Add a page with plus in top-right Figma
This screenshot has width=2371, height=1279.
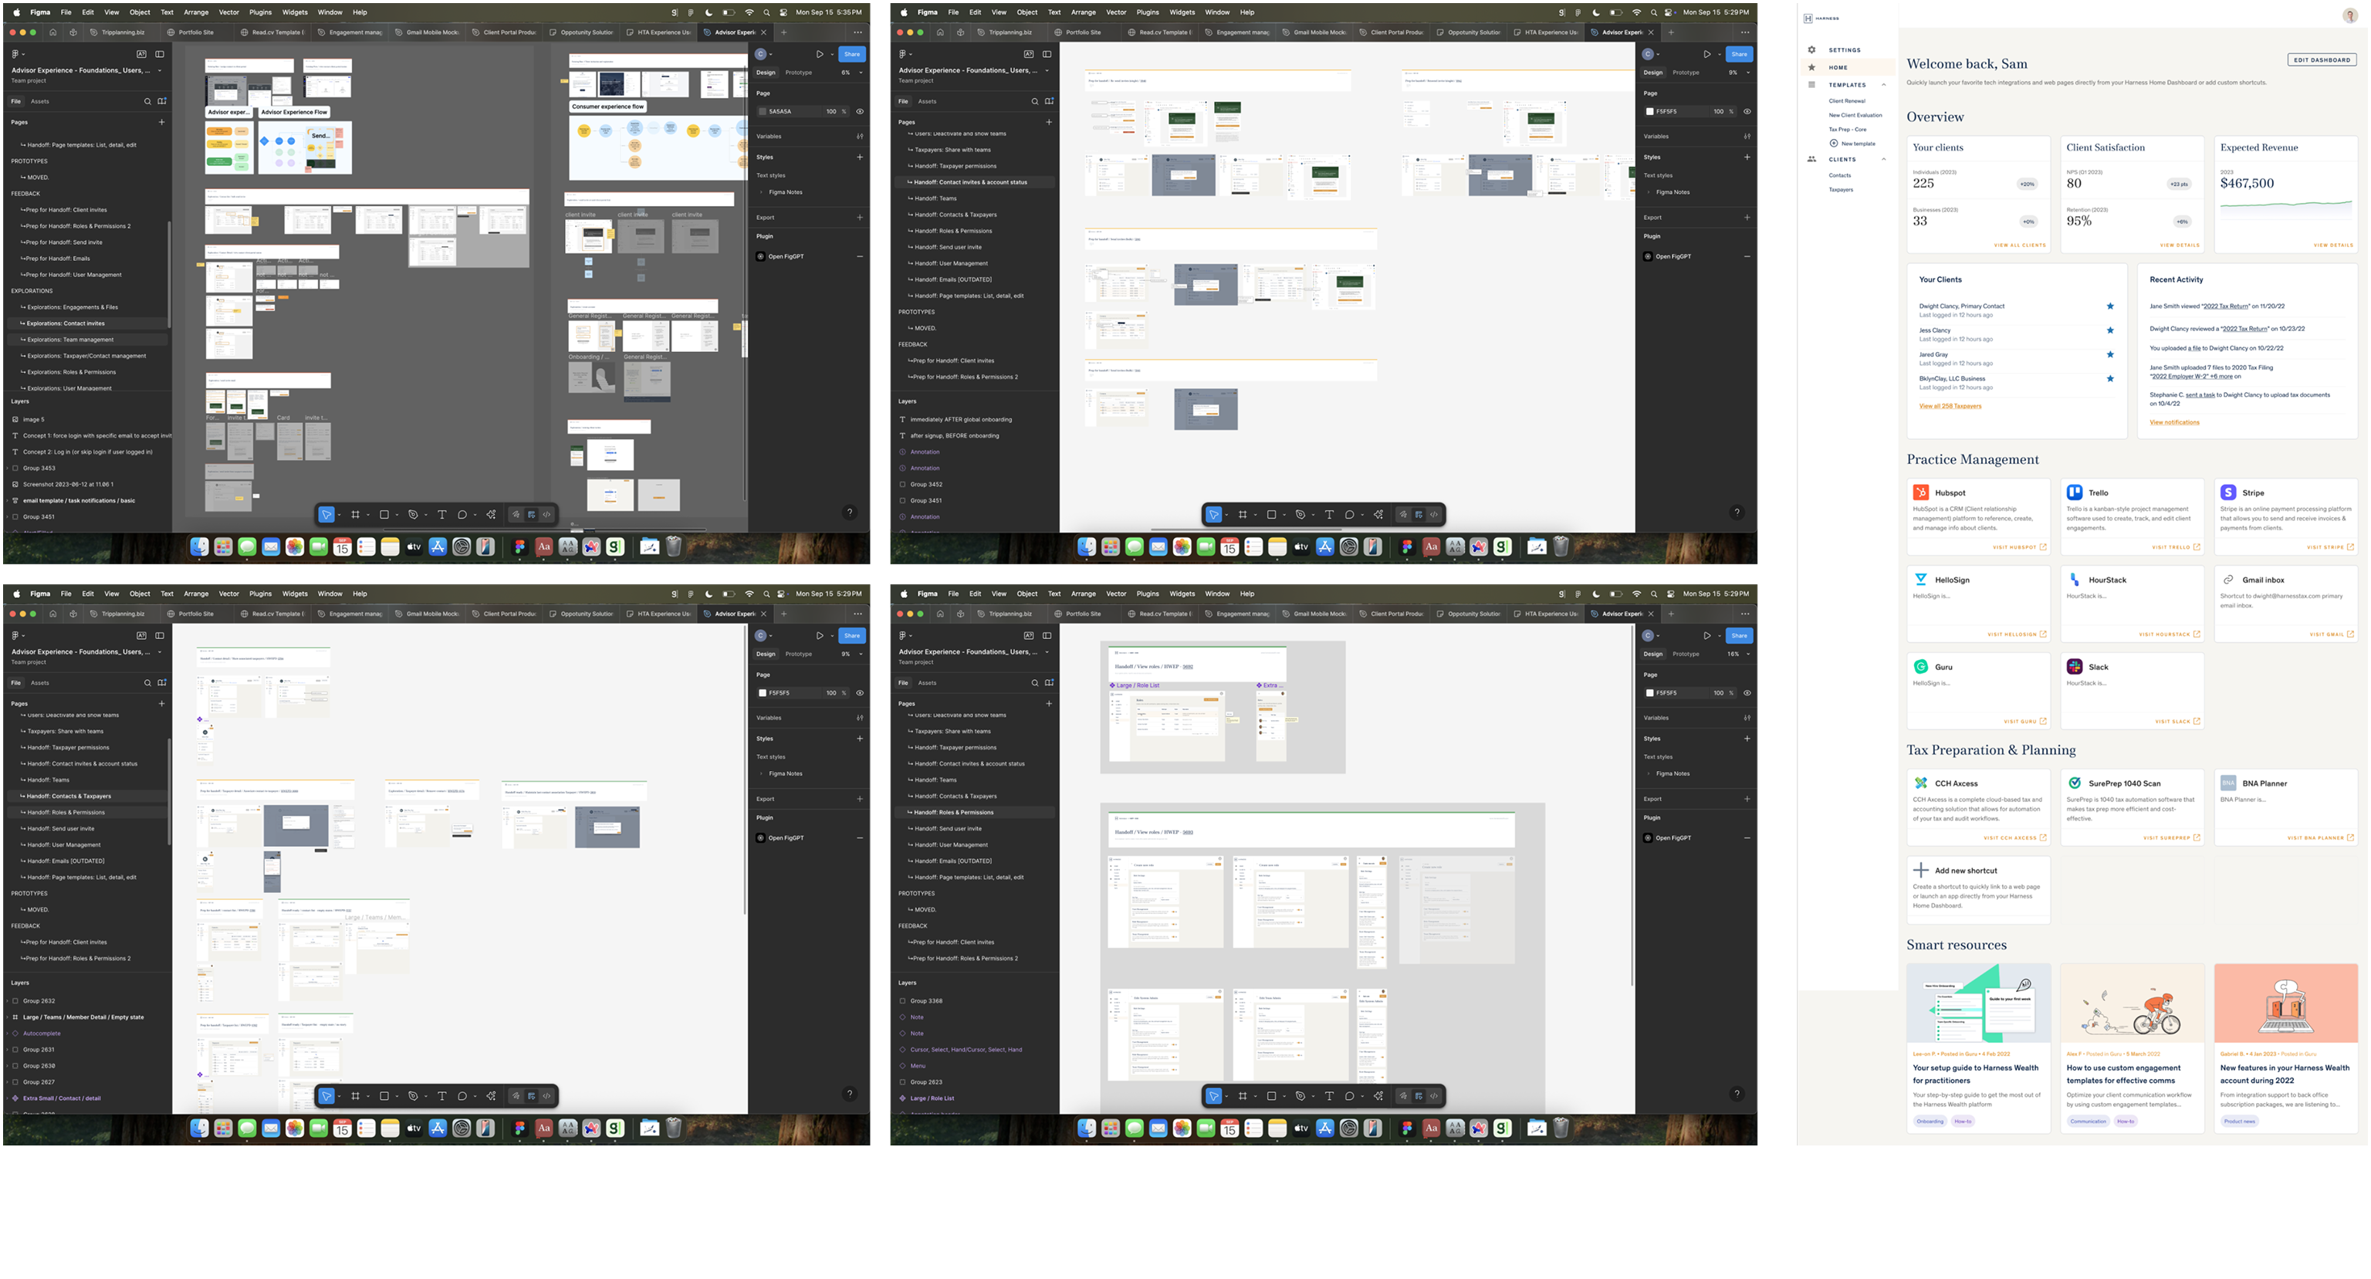1050,121
